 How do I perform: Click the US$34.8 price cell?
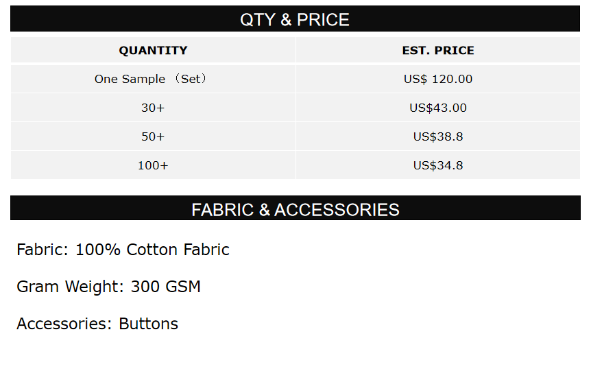pos(438,165)
